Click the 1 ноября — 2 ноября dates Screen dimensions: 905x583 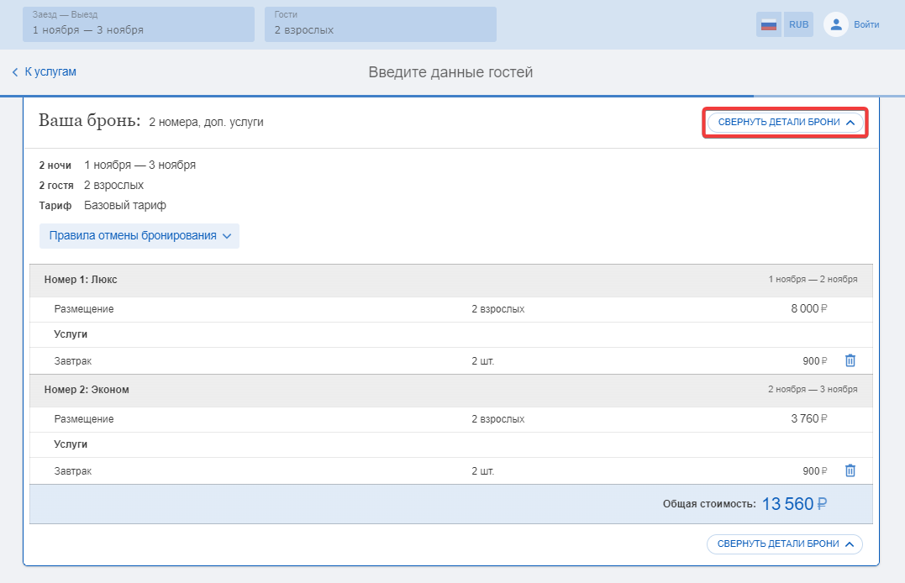813,280
